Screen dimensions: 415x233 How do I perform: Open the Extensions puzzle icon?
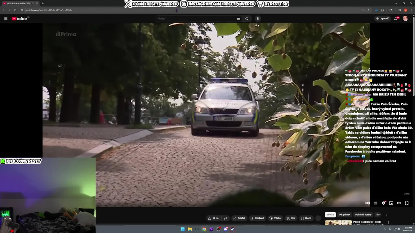[382, 10]
